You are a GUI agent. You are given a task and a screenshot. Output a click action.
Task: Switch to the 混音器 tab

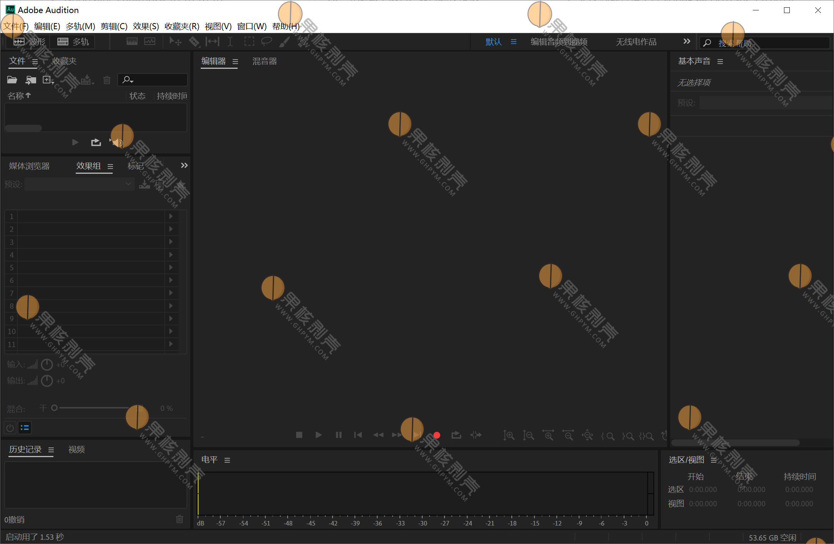tap(265, 61)
